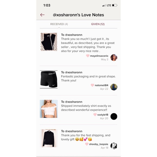
Task: Tap the pink heart beside shooby_loopsie
Action: pos(87,144)
